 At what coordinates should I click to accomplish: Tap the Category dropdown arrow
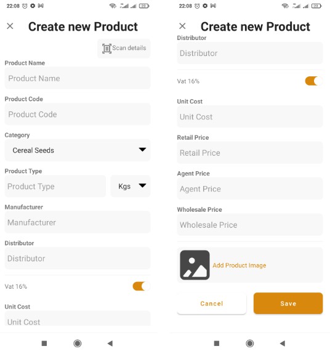click(x=142, y=150)
